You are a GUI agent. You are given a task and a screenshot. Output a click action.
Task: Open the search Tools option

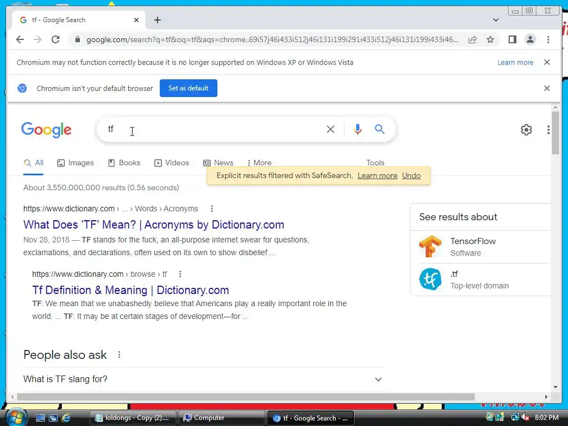375,163
